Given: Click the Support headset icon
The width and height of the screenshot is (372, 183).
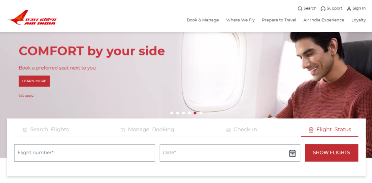Looking at the screenshot, I should tap(323, 9).
